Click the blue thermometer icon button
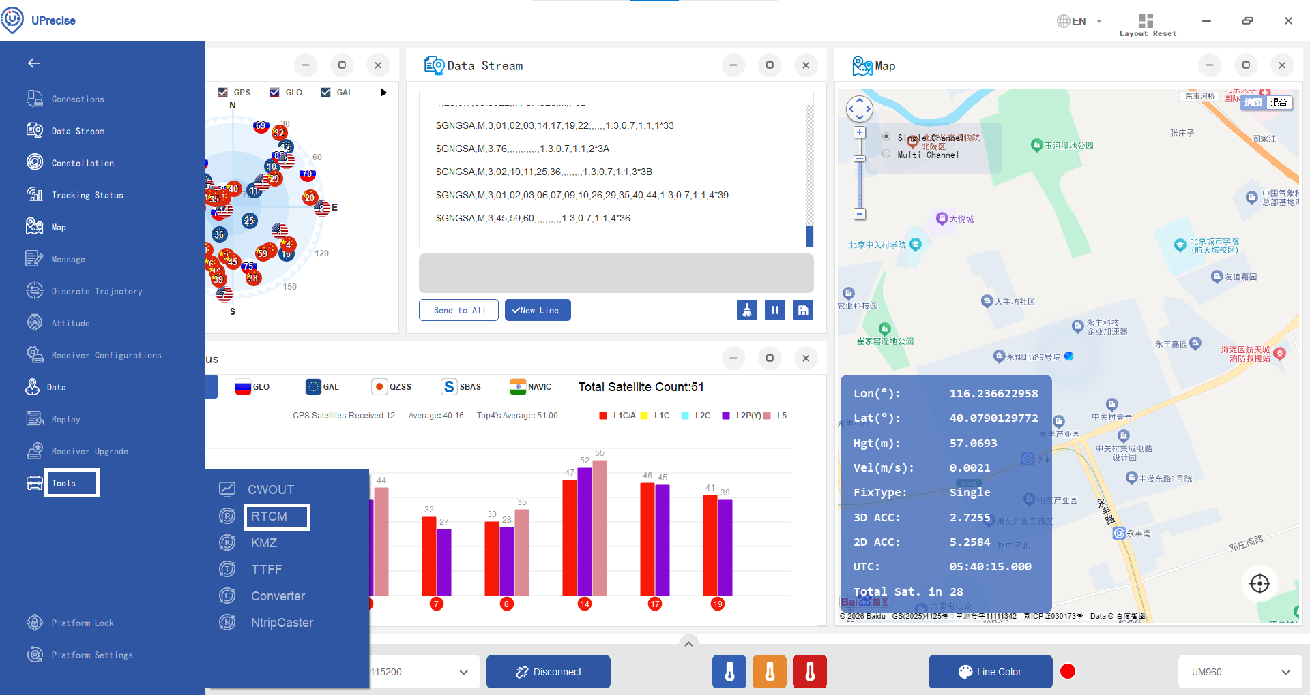1310x695 pixels. [729, 672]
